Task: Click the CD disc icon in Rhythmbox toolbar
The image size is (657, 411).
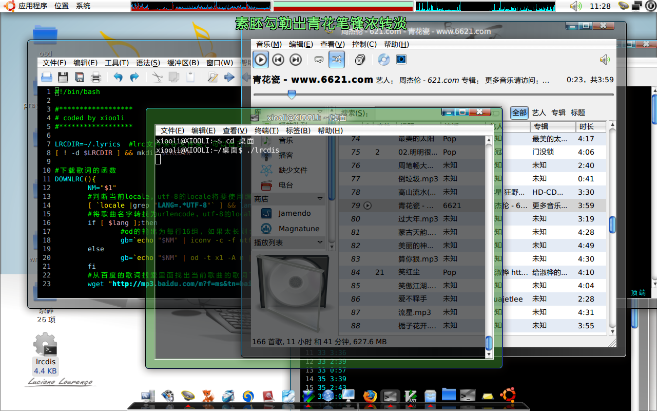Action: click(384, 60)
